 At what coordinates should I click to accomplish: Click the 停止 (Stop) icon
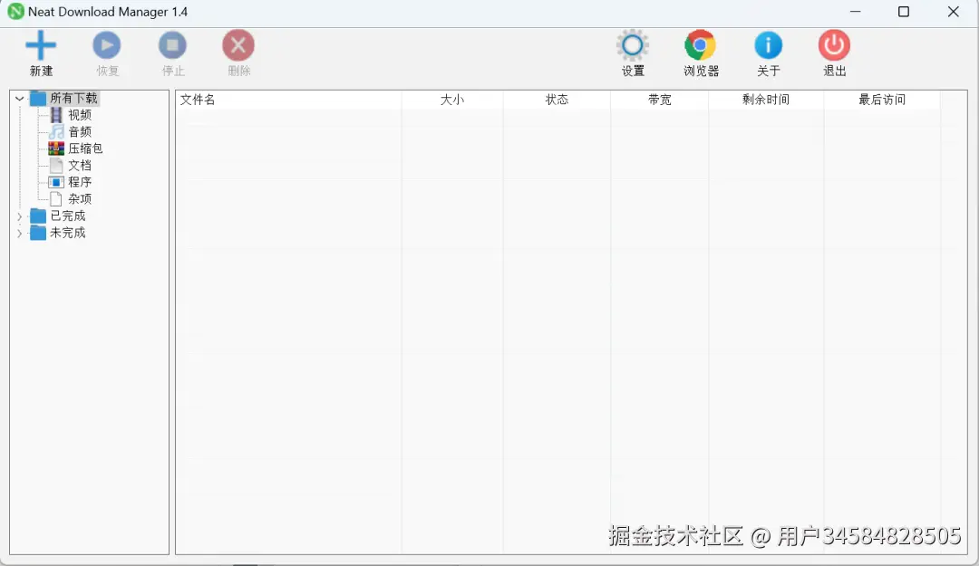pyautogui.click(x=172, y=45)
